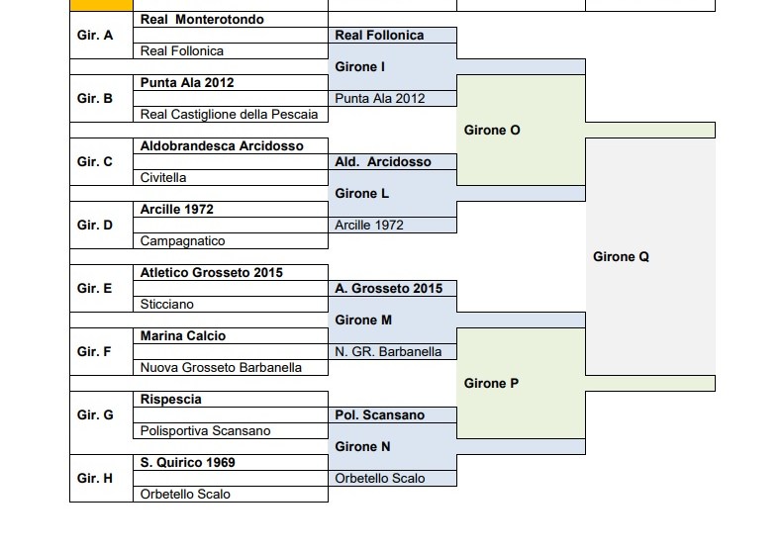Click the "Ald. Arcidosso" winner cell
Image resolution: width=783 pixels, height=550 pixels.
[383, 162]
